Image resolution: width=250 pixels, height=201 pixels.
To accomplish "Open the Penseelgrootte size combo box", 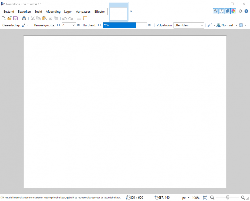I will click(69, 25).
